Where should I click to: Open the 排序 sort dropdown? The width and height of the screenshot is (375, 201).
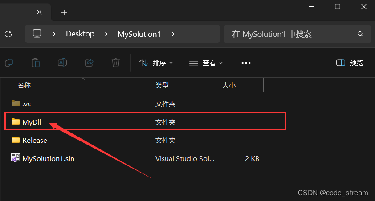pos(156,63)
